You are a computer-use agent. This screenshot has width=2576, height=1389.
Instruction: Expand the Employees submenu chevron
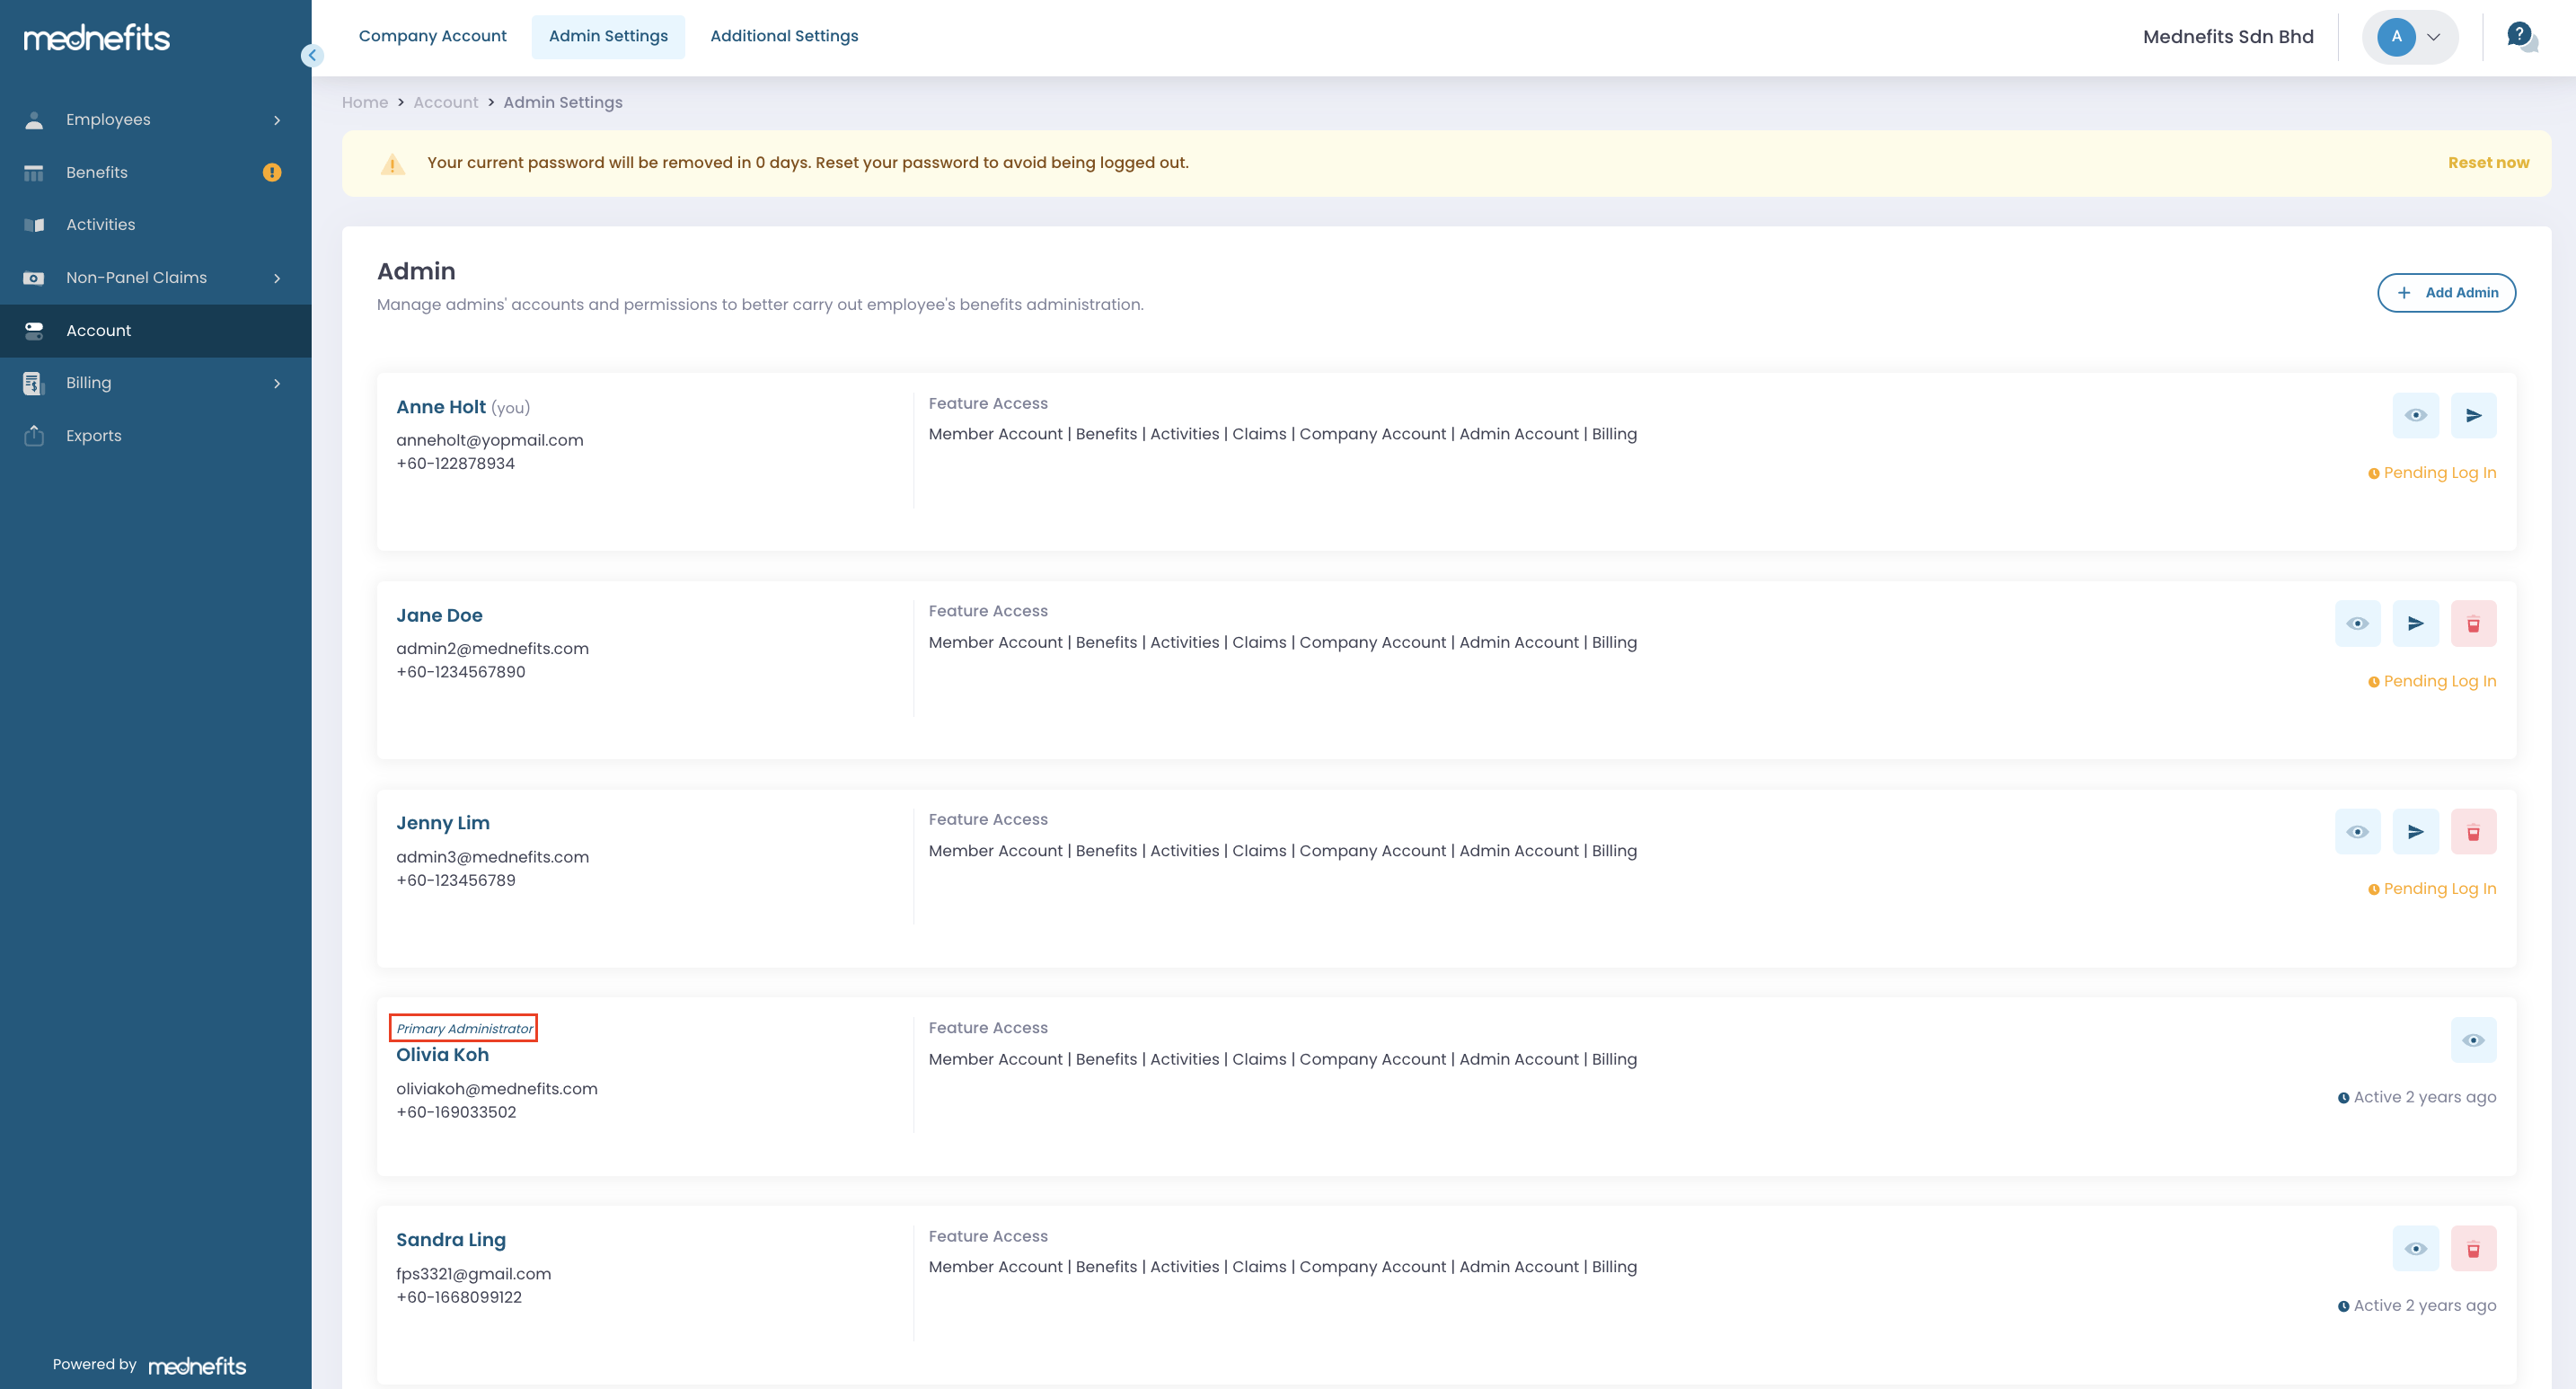[277, 120]
